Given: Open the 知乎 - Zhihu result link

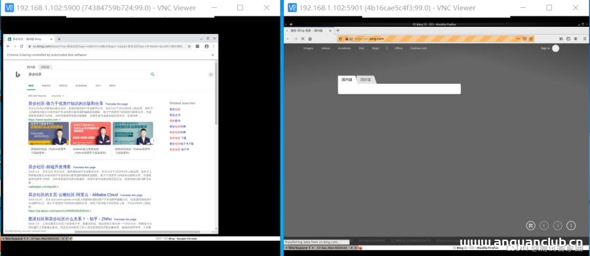Looking at the screenshot, I should 70,219.
